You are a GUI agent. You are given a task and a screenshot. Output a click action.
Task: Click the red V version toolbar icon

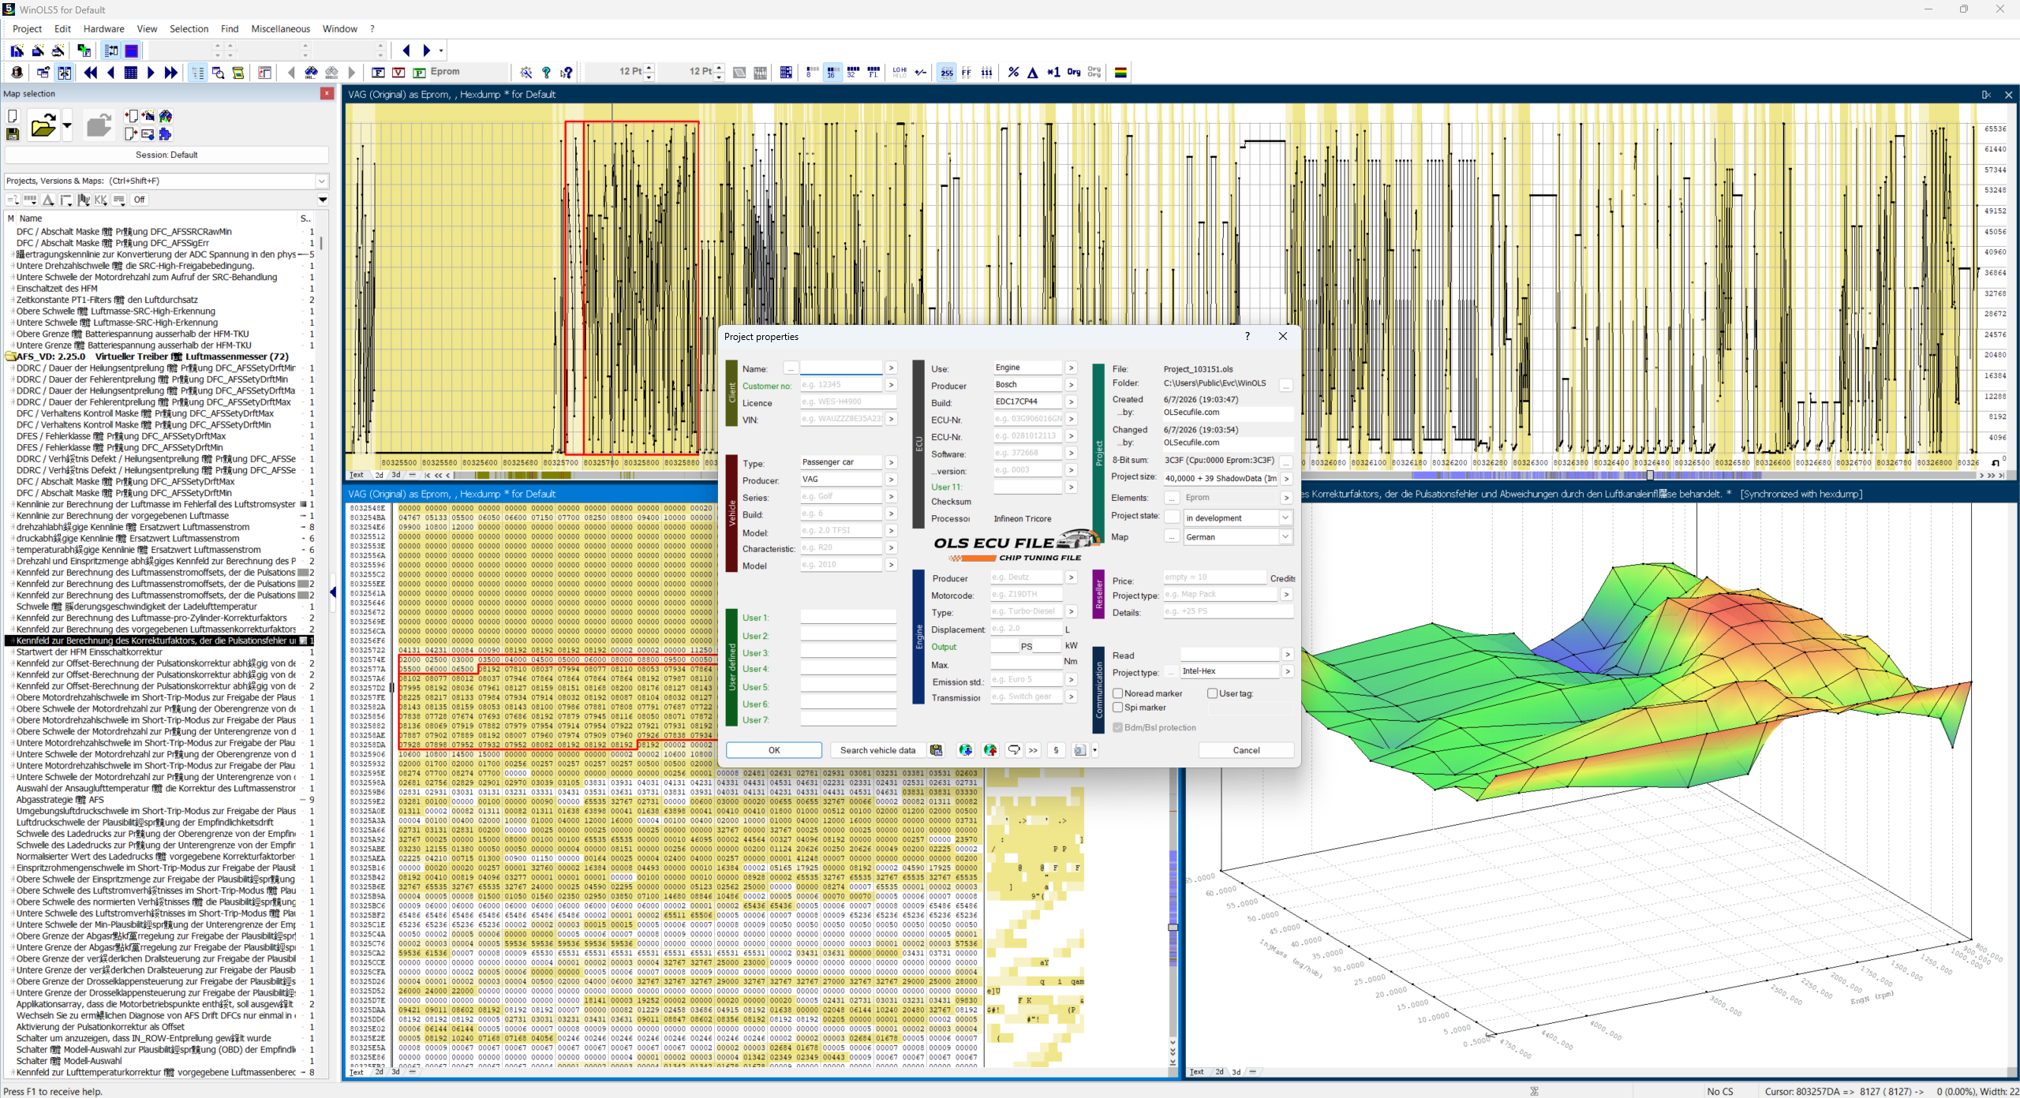(398, 73)
